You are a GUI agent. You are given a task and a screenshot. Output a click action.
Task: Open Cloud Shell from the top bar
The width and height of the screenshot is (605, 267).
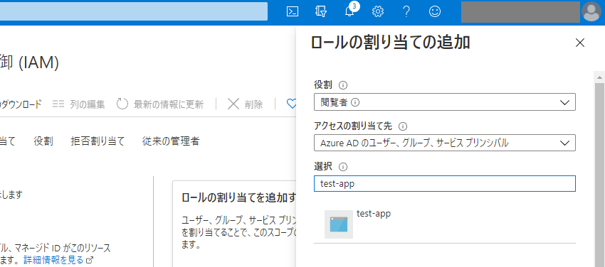point(293,12)
